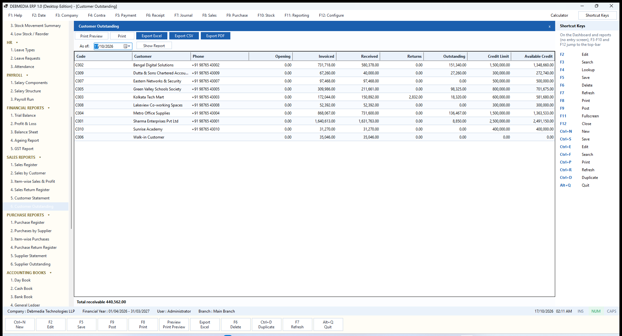The height and width of the screenshot is (336, 622).
Task: Collapse the ACCOUNTING BOOKS section arrow
Action: [51, 273]
